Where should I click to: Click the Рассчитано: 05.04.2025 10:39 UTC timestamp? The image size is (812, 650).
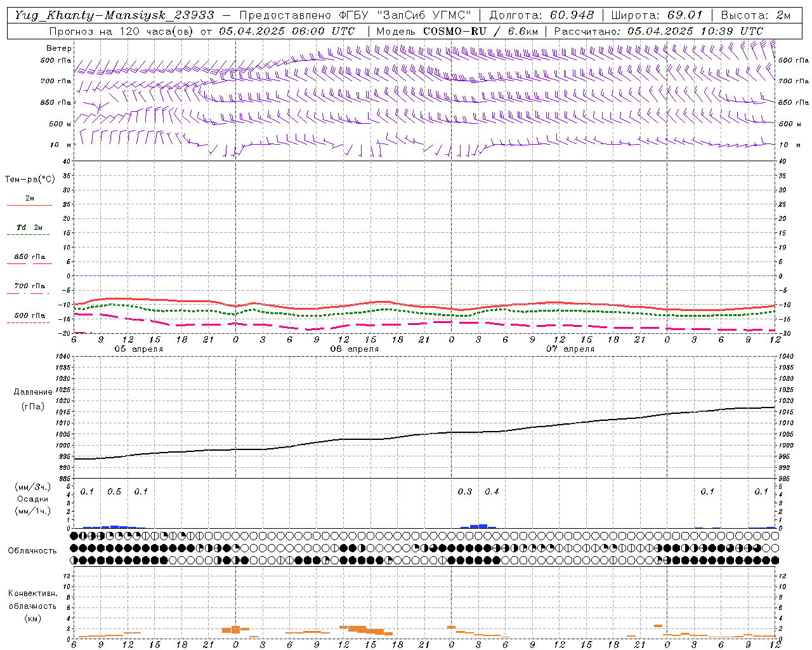tap(658, 31)
